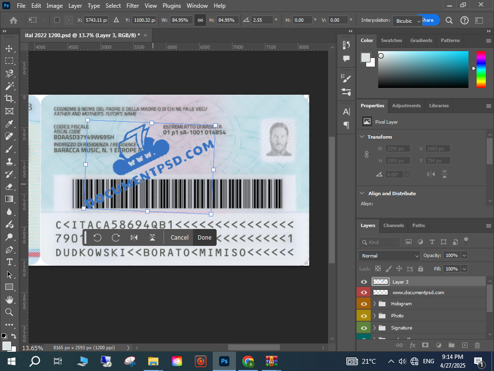Screen dimensions: 494x371
Task: Collapse the Transform section
Action: coord(362,137)
